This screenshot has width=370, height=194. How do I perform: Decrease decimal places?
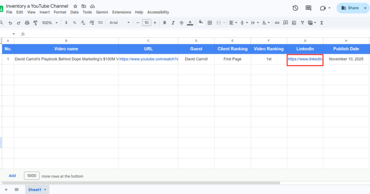tap(83, 23)
